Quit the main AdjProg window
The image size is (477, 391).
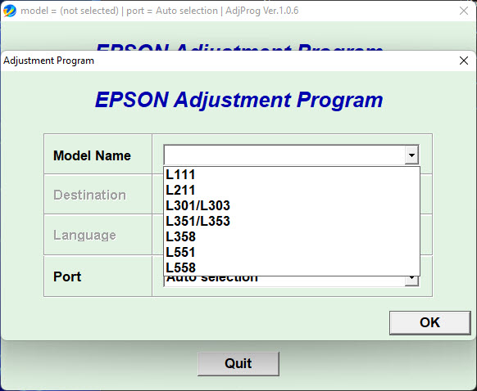point(238,364)
